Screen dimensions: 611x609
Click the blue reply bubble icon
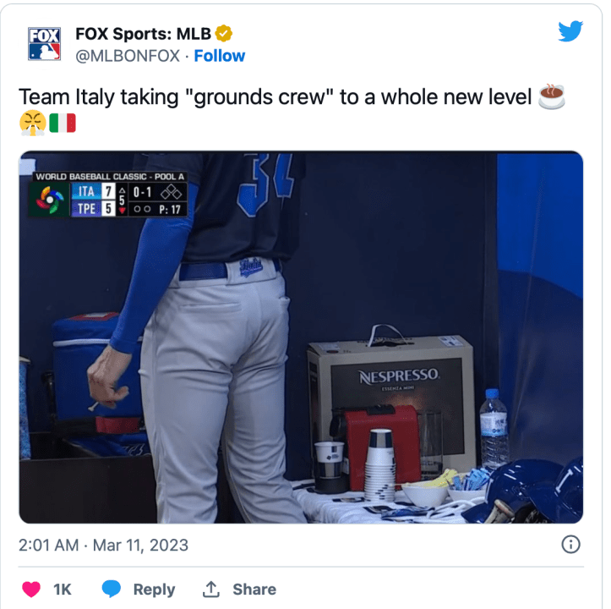(x=111, y=589)
